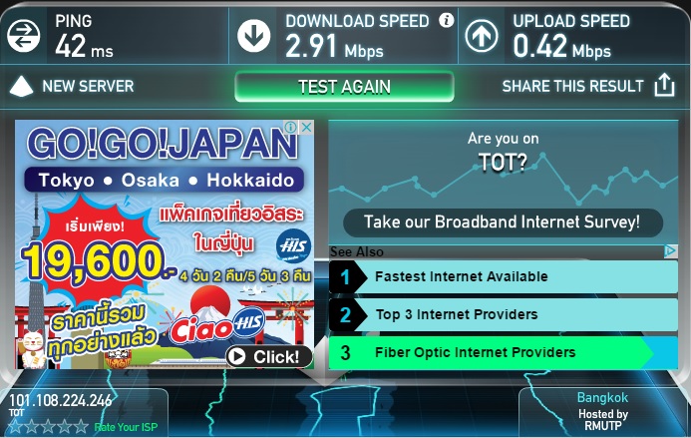Viewport: 691px width, 438px height.
Task: Click the Rate Your ISP link
Action: [x=126, y=427]
